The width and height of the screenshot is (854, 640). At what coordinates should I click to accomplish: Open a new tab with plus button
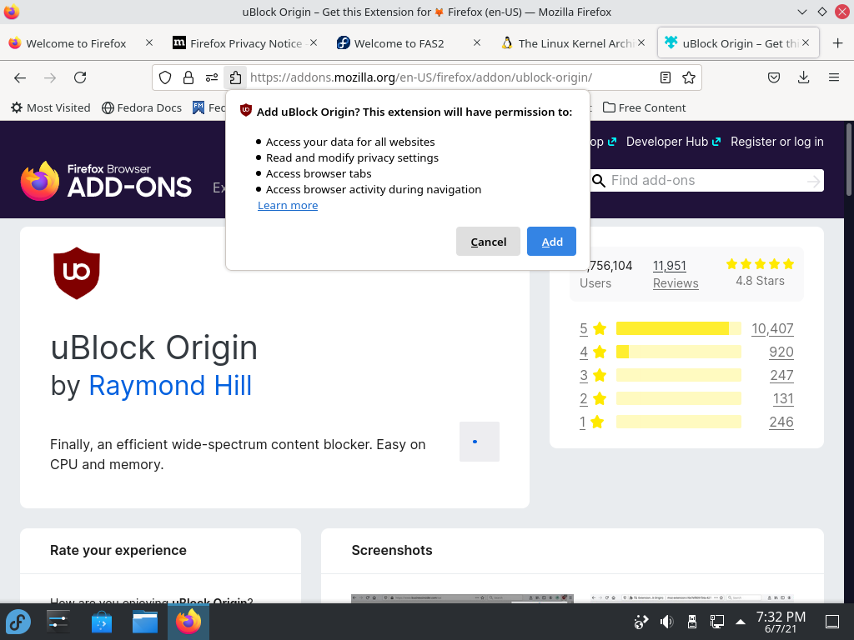pyautogui.click(x=837, y=43)
